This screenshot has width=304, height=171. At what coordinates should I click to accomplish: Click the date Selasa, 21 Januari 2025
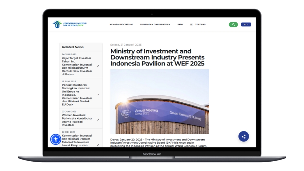tap(126, 45)
